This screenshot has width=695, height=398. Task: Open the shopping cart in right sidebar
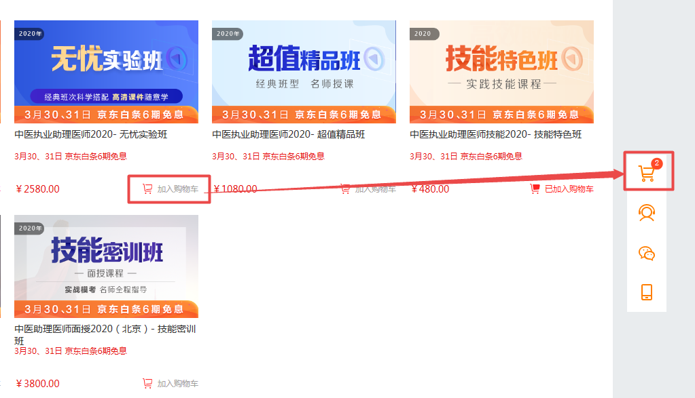click(x=647, y=173)
